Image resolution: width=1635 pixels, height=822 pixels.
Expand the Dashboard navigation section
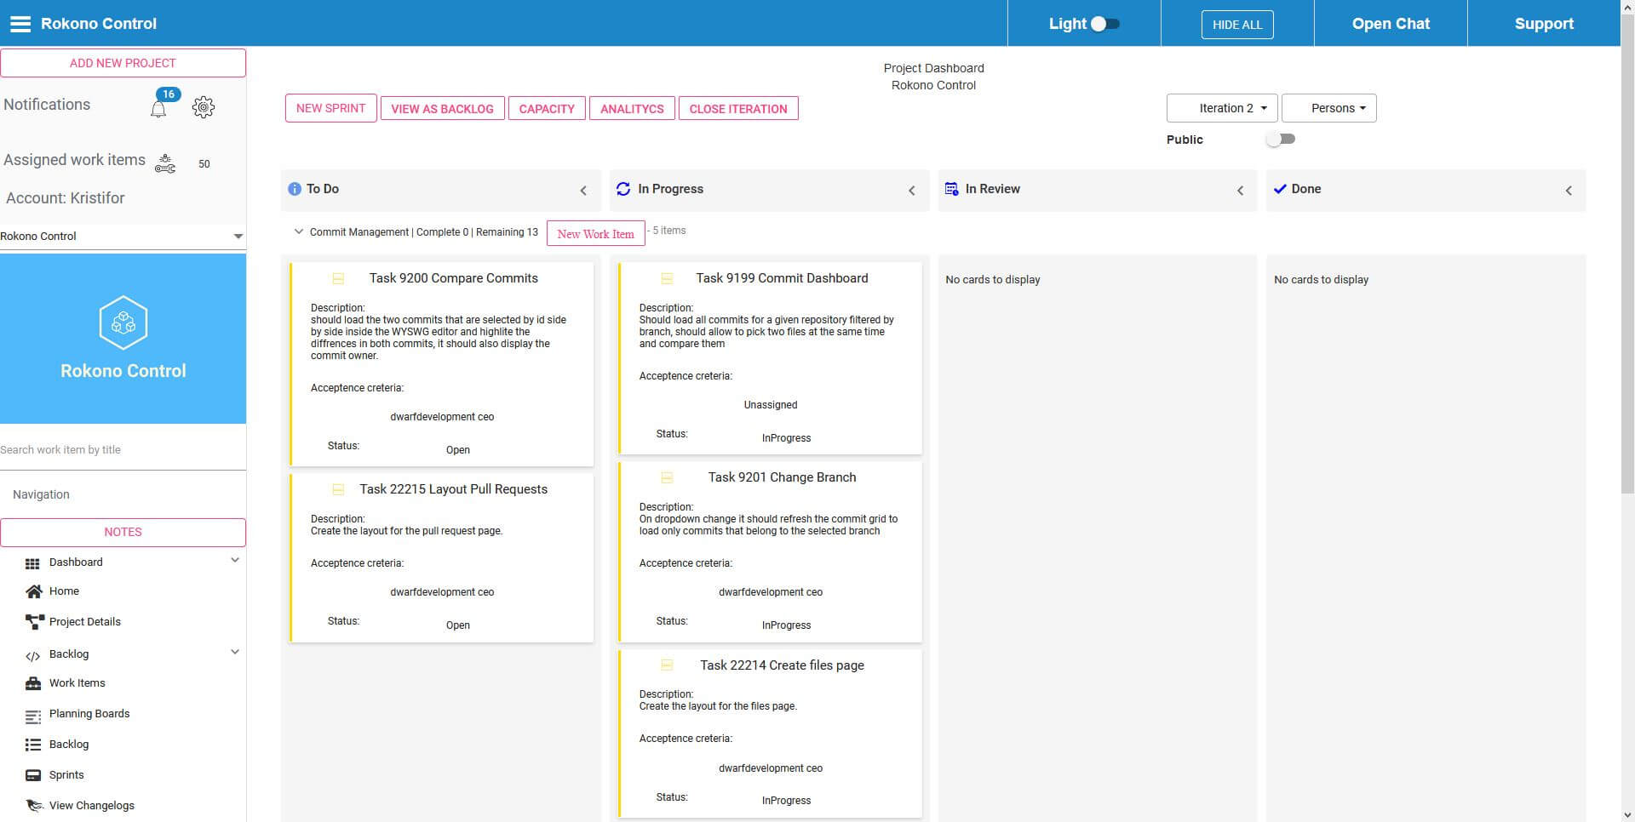point(235,560)
